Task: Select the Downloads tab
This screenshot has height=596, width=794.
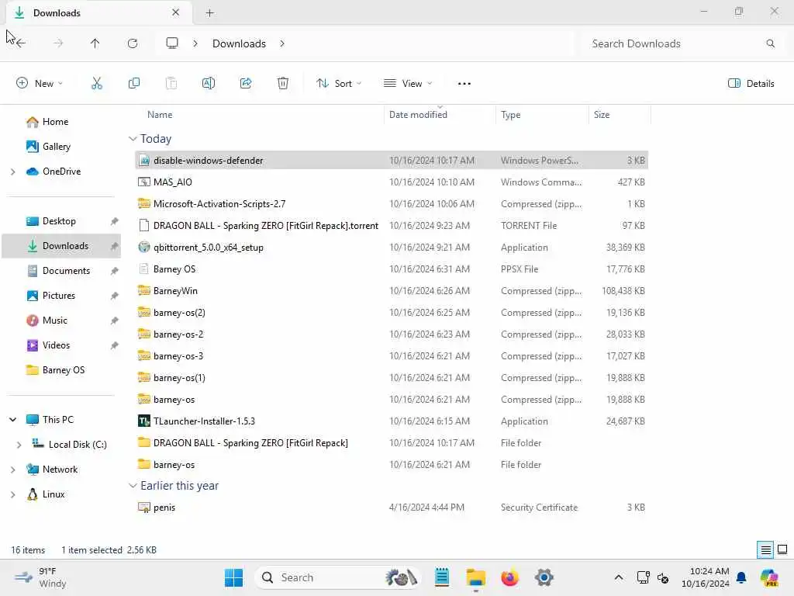Action: click(99, 12)
